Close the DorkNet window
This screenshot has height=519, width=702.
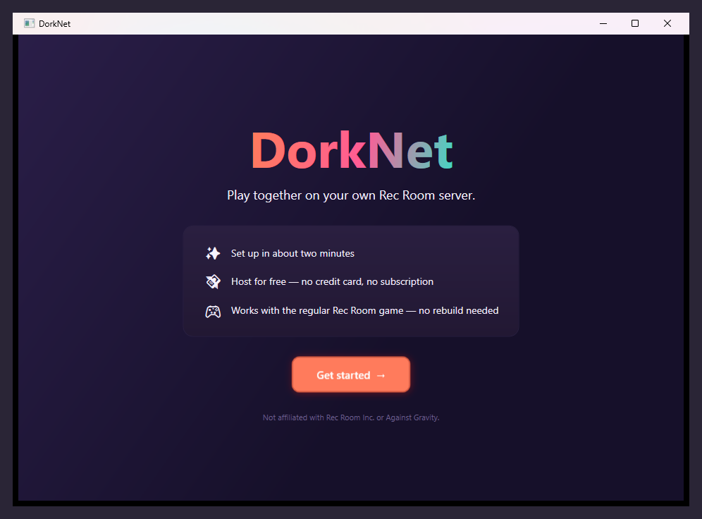tap(667, 23)
